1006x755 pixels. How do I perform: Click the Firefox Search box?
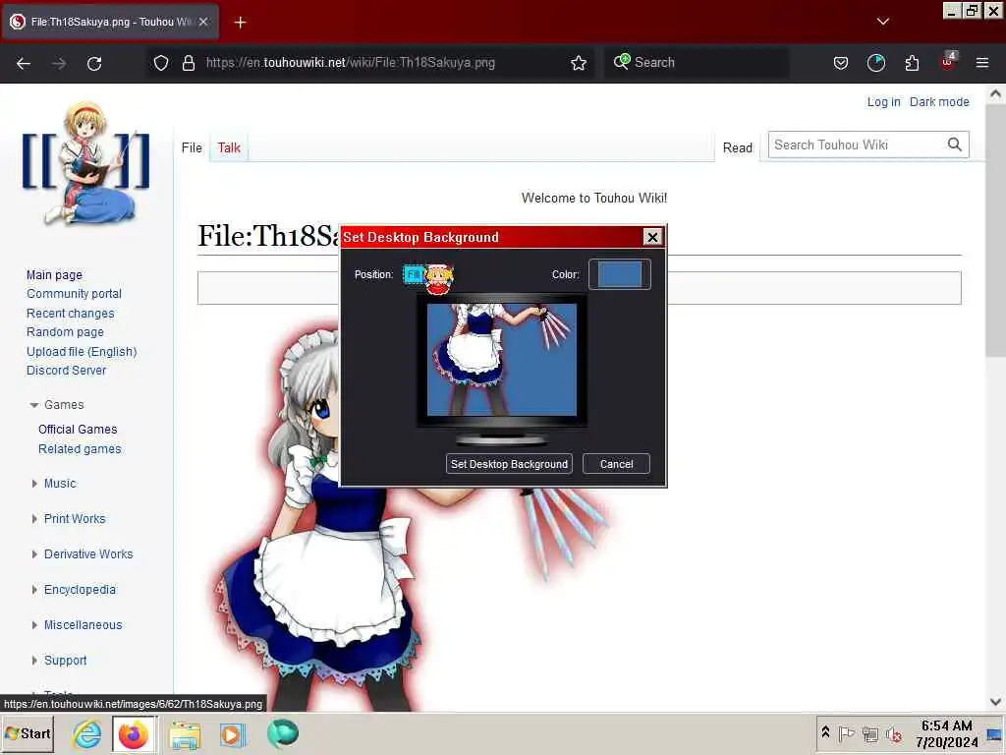point(697,63)
